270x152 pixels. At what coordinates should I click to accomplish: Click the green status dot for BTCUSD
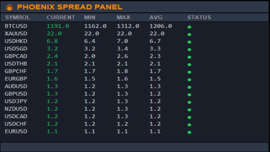189,27
